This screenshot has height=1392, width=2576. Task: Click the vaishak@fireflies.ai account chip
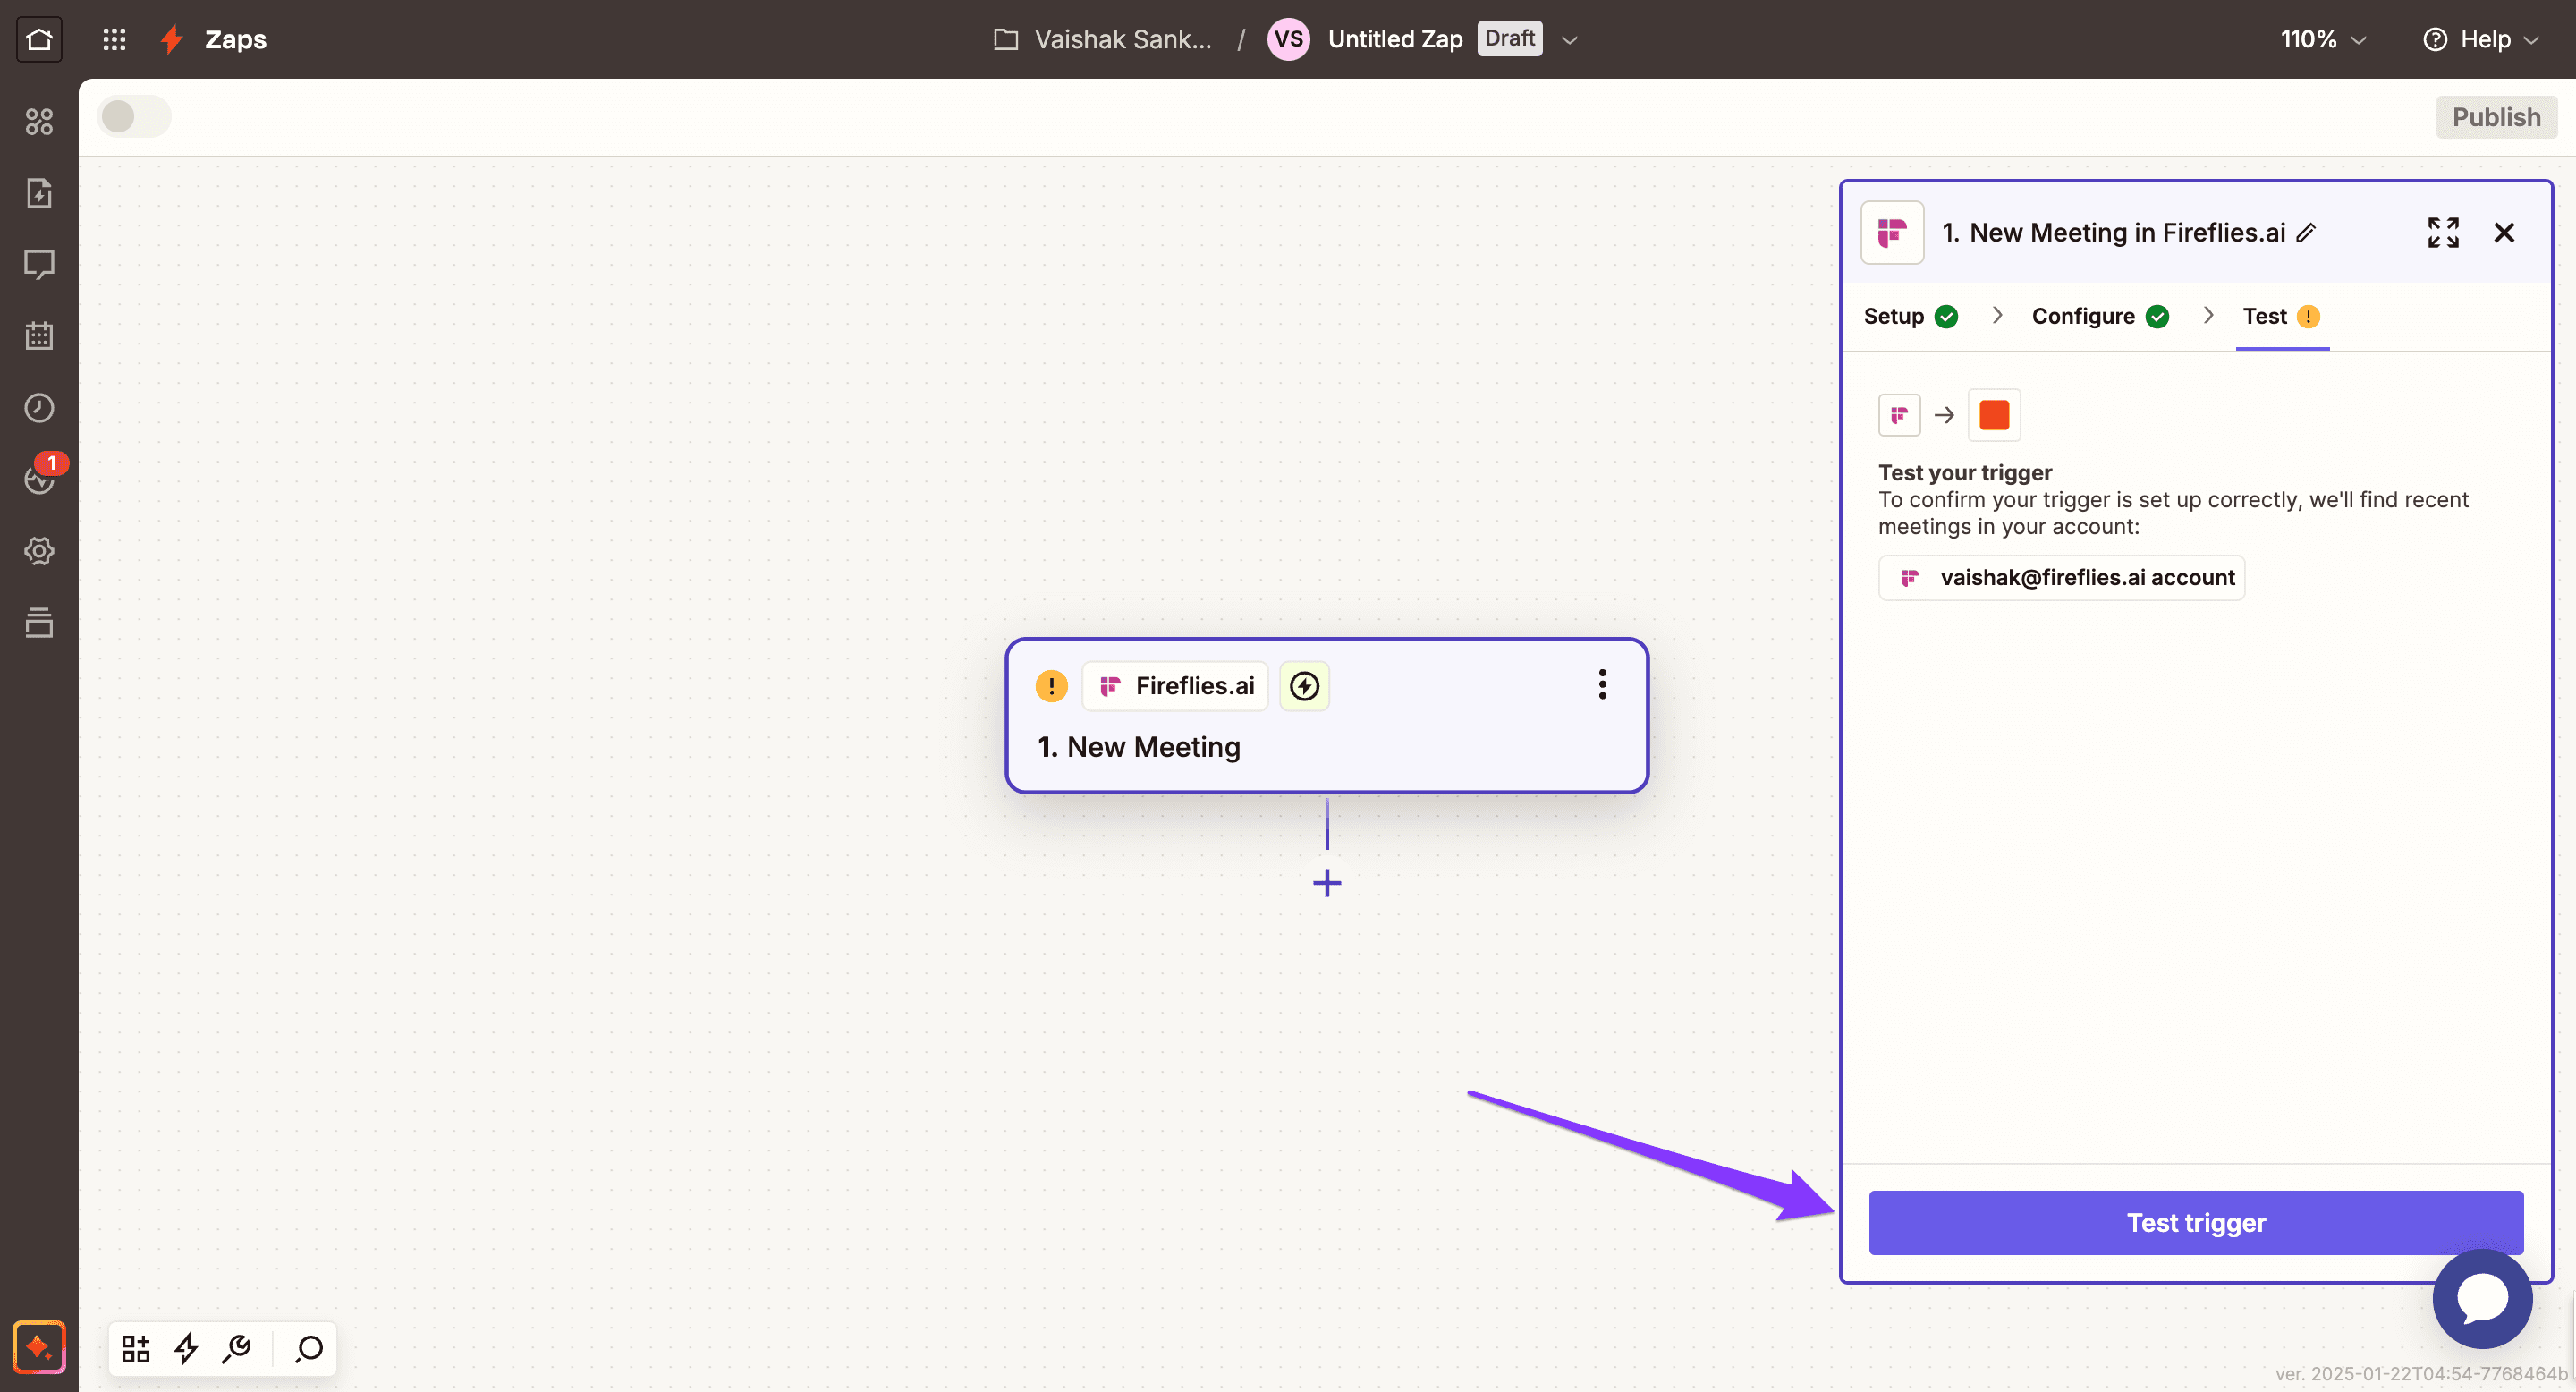(2061, 578)
